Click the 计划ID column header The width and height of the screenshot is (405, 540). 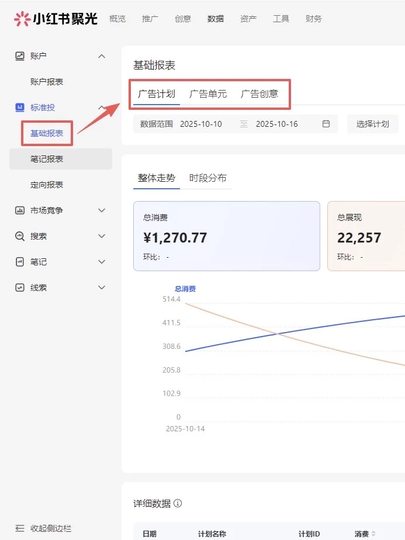[x=309, y=534]
